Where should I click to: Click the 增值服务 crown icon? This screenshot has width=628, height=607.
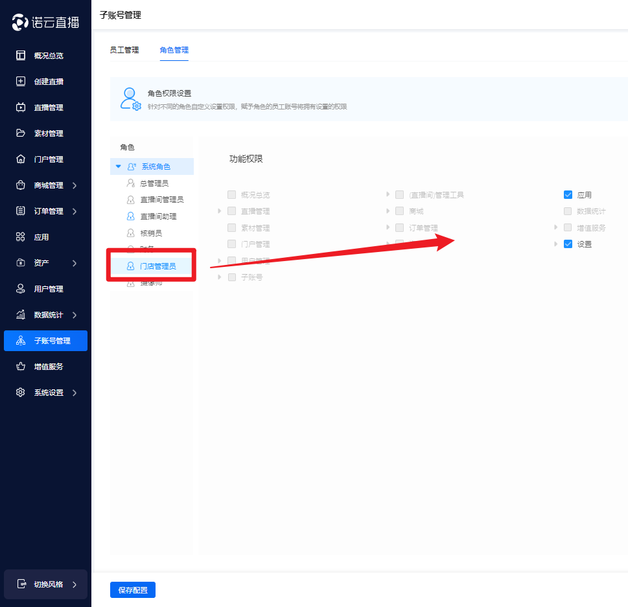coord(21,367)
